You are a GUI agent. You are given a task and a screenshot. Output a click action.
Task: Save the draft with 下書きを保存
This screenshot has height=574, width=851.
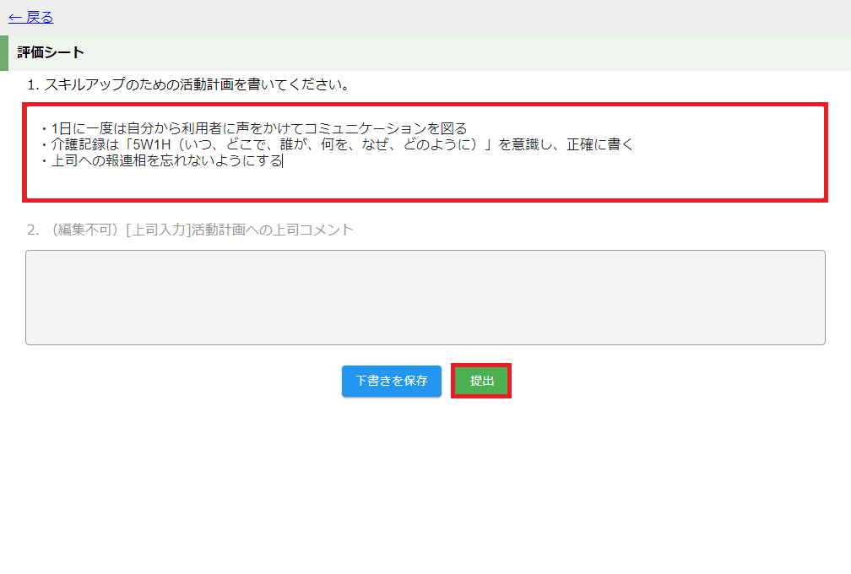pos(392,381)
